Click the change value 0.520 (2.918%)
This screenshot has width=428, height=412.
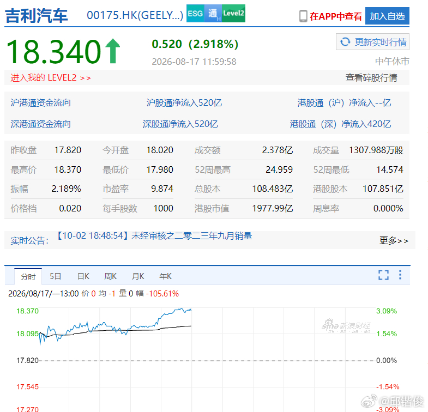click(x=195, y=44)
